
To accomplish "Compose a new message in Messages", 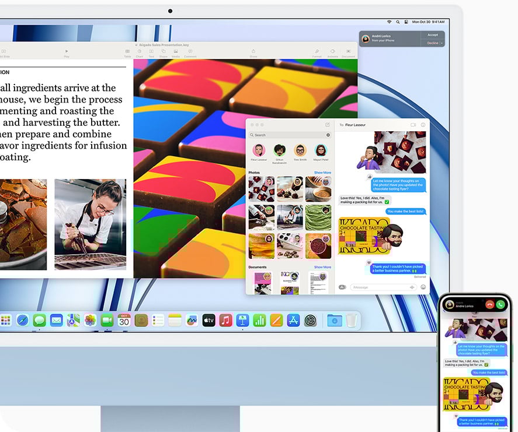I will tap(327, 124).
